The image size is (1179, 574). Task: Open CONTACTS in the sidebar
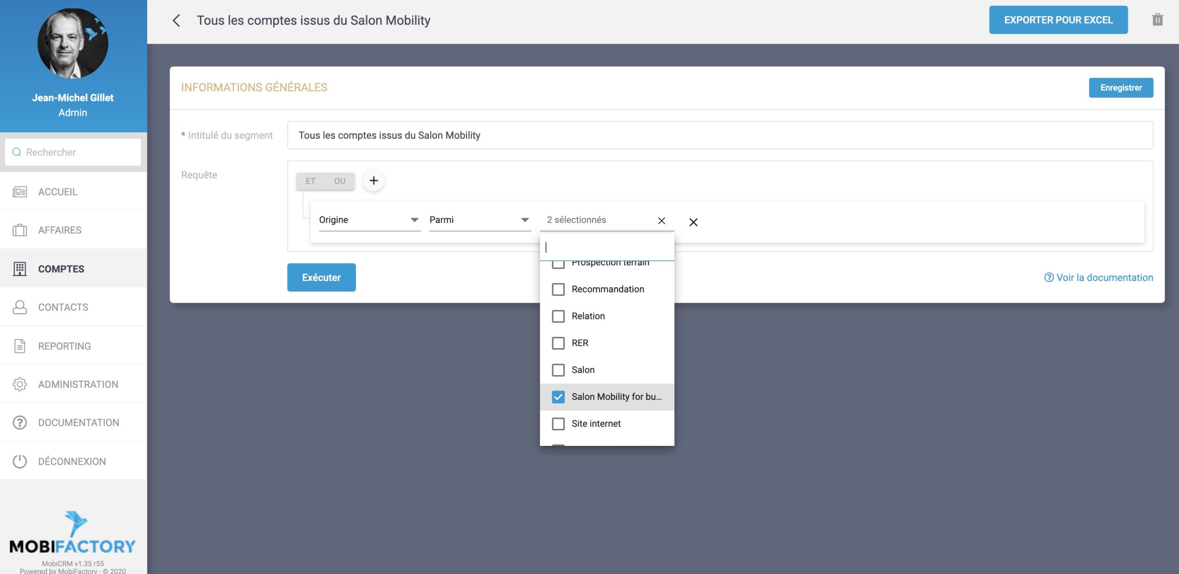(74, 307)
